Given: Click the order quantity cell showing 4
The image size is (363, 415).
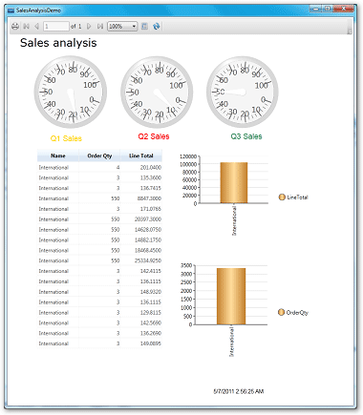Looking at the screenshot, I should click(x=99, y=167).
